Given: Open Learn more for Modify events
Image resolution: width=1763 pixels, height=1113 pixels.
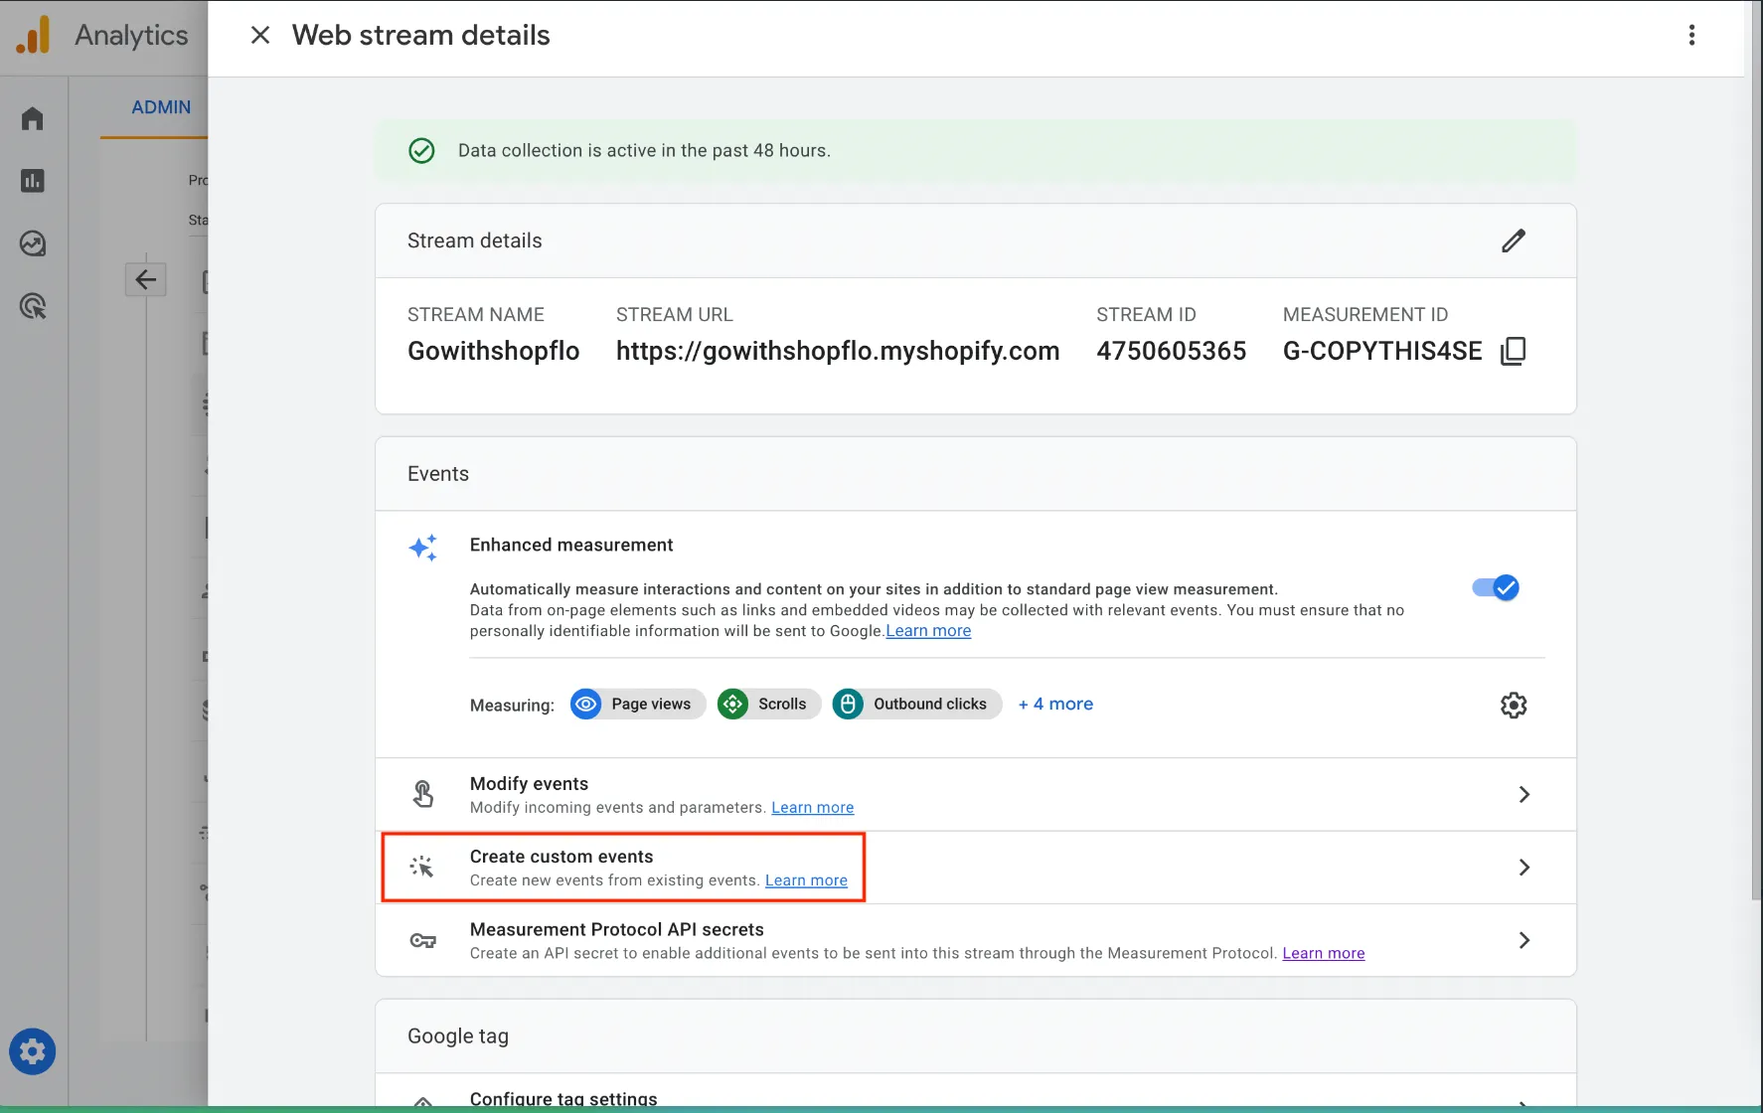Looking at the screenshot, I should [x=812, y=808].
